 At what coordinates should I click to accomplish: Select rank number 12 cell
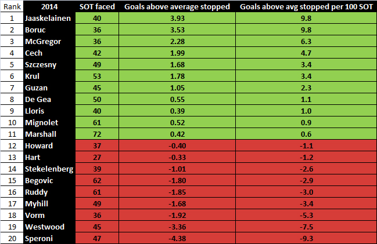(11, 145)
